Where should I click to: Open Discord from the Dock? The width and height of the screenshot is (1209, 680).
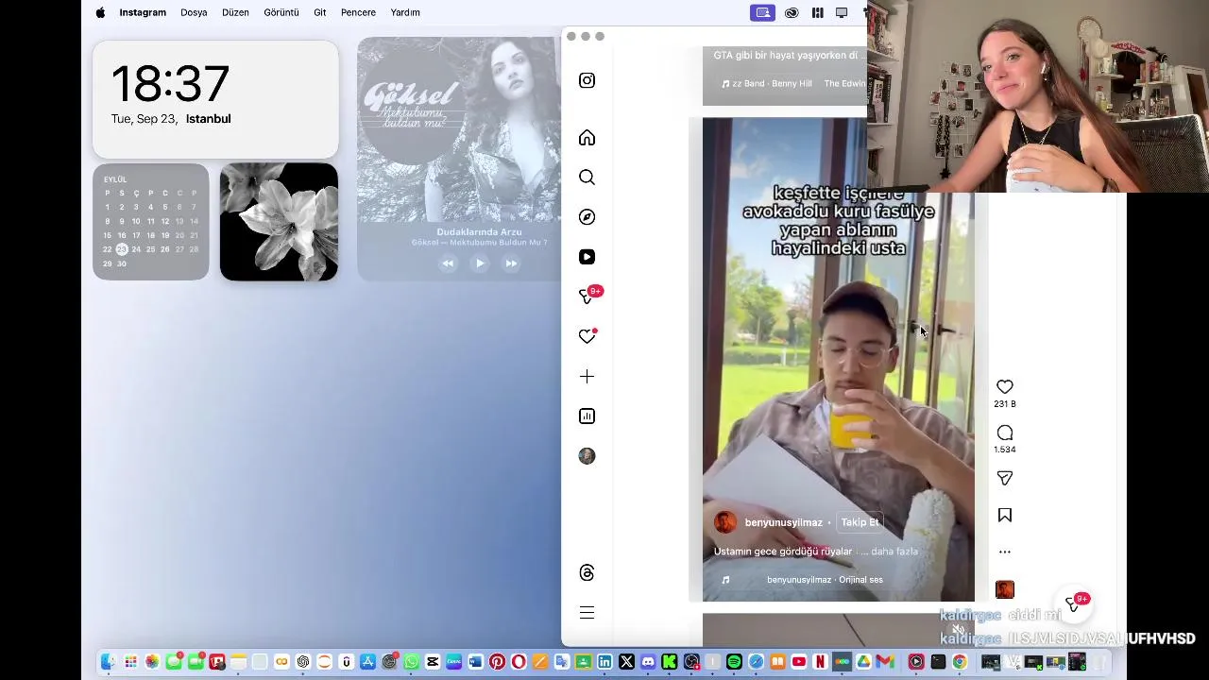[648, 662]
